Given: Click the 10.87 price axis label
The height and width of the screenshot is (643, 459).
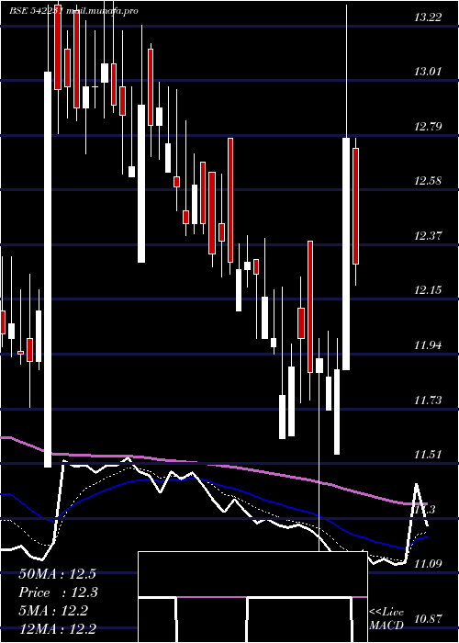Looking at the screenshot, I should 429,618.
